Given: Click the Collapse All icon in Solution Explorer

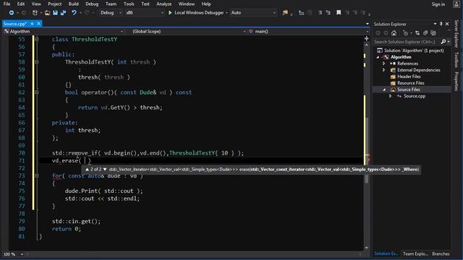Looking at the screenshot, I should coord(425,33).
